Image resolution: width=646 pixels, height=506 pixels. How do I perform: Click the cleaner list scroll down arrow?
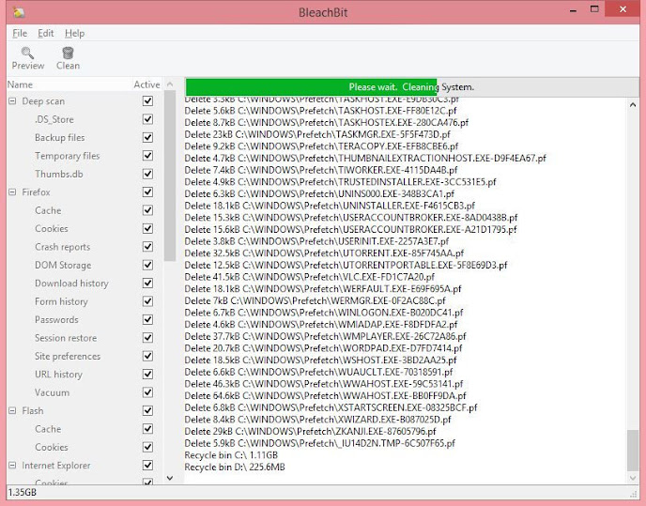click(x=170, y=478)
